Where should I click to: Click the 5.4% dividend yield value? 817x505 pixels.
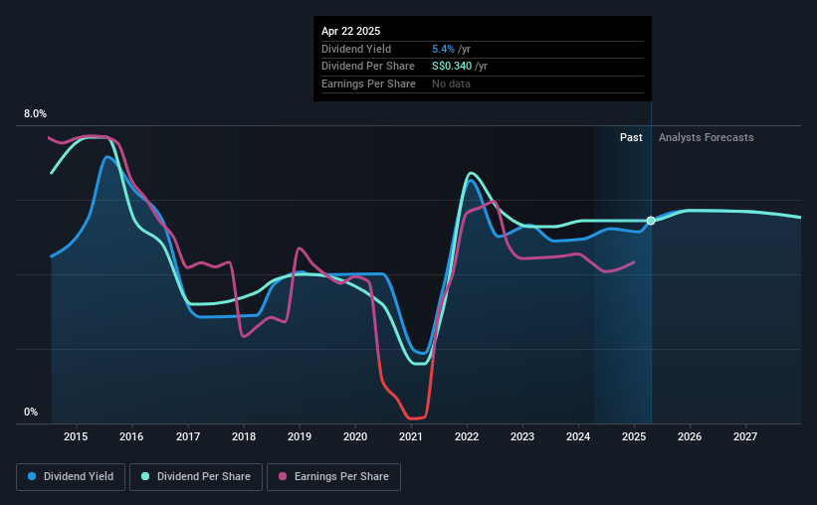[x=443, y=49]
